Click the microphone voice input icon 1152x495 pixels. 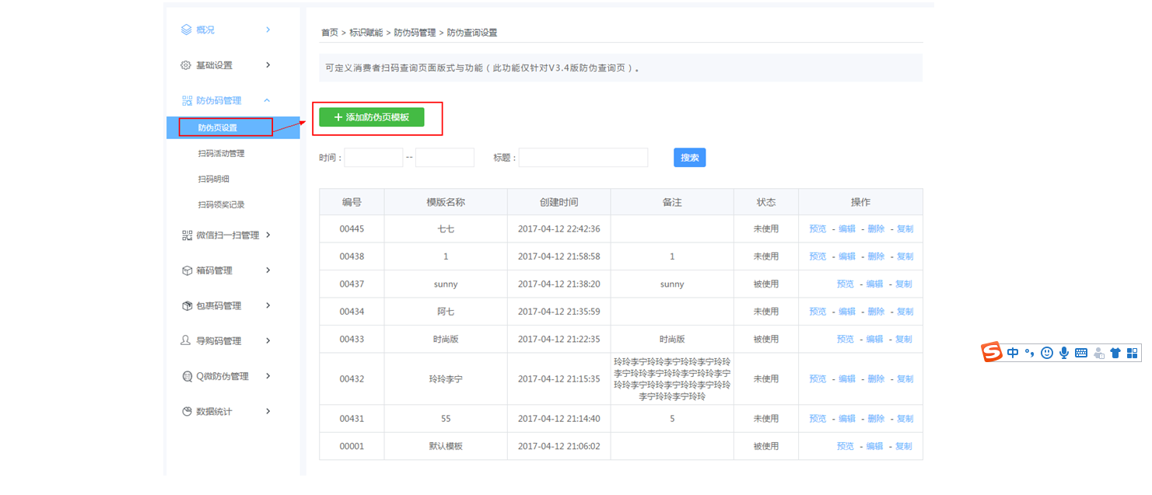tap(1063, 353)
